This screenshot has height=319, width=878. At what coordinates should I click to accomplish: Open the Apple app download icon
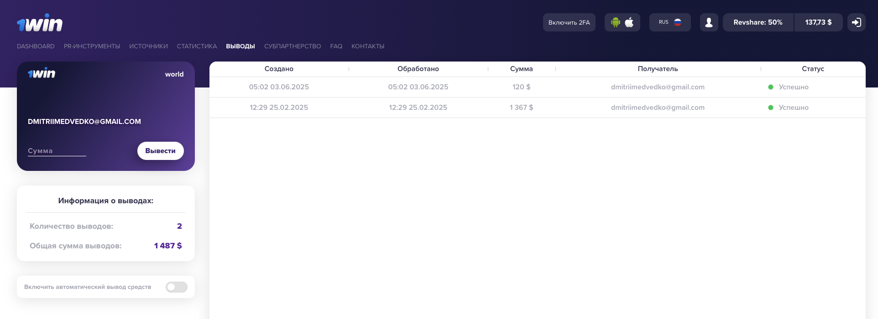629,22
